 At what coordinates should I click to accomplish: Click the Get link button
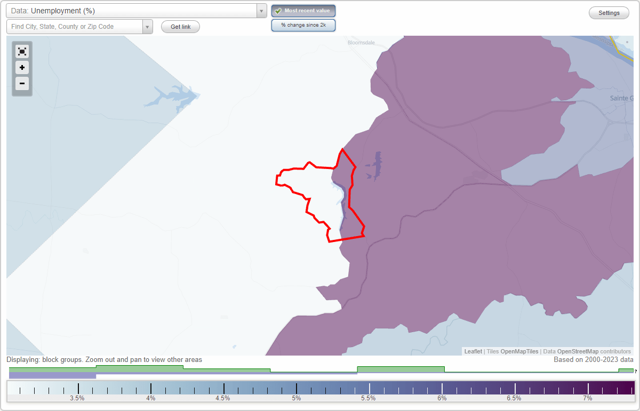(x=180, y=27)
